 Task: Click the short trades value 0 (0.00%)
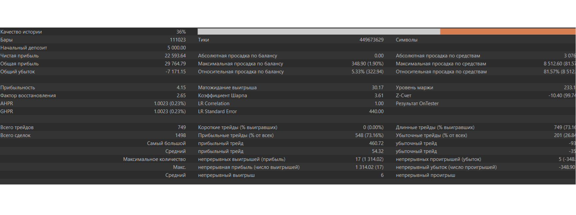tap(373, 127)
